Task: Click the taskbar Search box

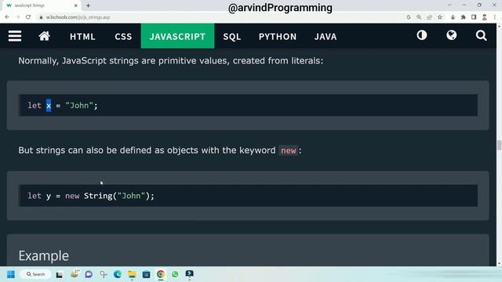Action: point(35,274)
